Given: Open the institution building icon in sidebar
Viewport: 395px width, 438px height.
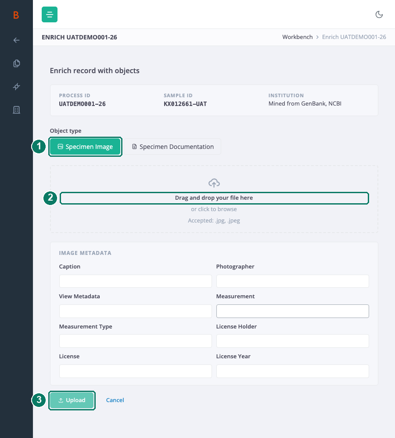Looking at the screenshot, I should 17,110.
